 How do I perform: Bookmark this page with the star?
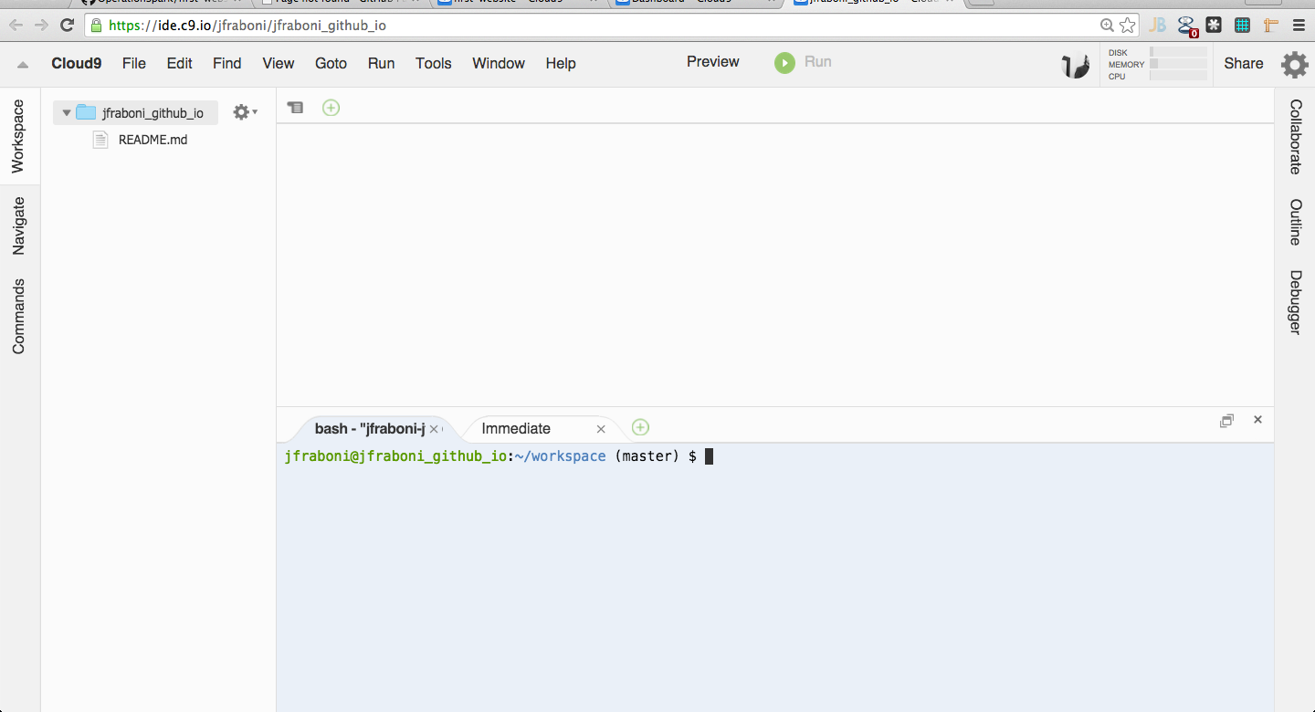[x=1128, y=26]
